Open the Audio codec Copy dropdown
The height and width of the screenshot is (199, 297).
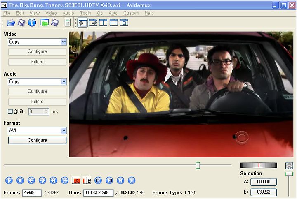tap(37, 81)
